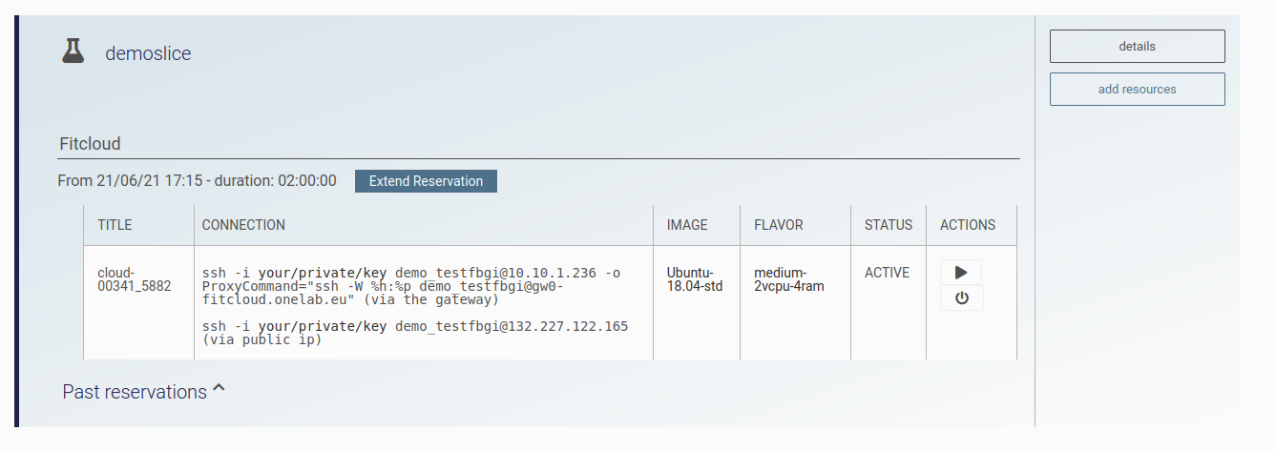Click the ACTIVE status text
The height and width of the screenshot is (451, 1276).
point(887,273)
